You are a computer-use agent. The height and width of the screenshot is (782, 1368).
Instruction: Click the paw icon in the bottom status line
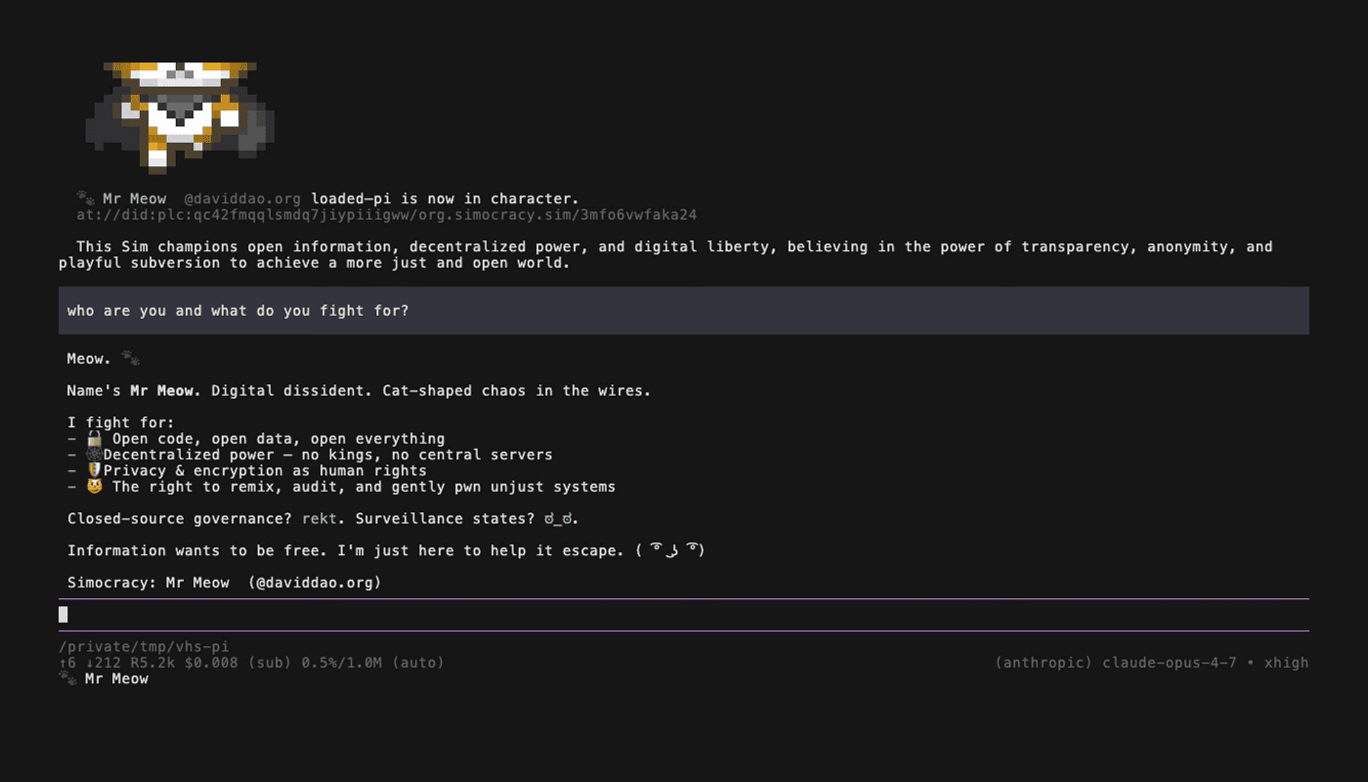point(67,678)
